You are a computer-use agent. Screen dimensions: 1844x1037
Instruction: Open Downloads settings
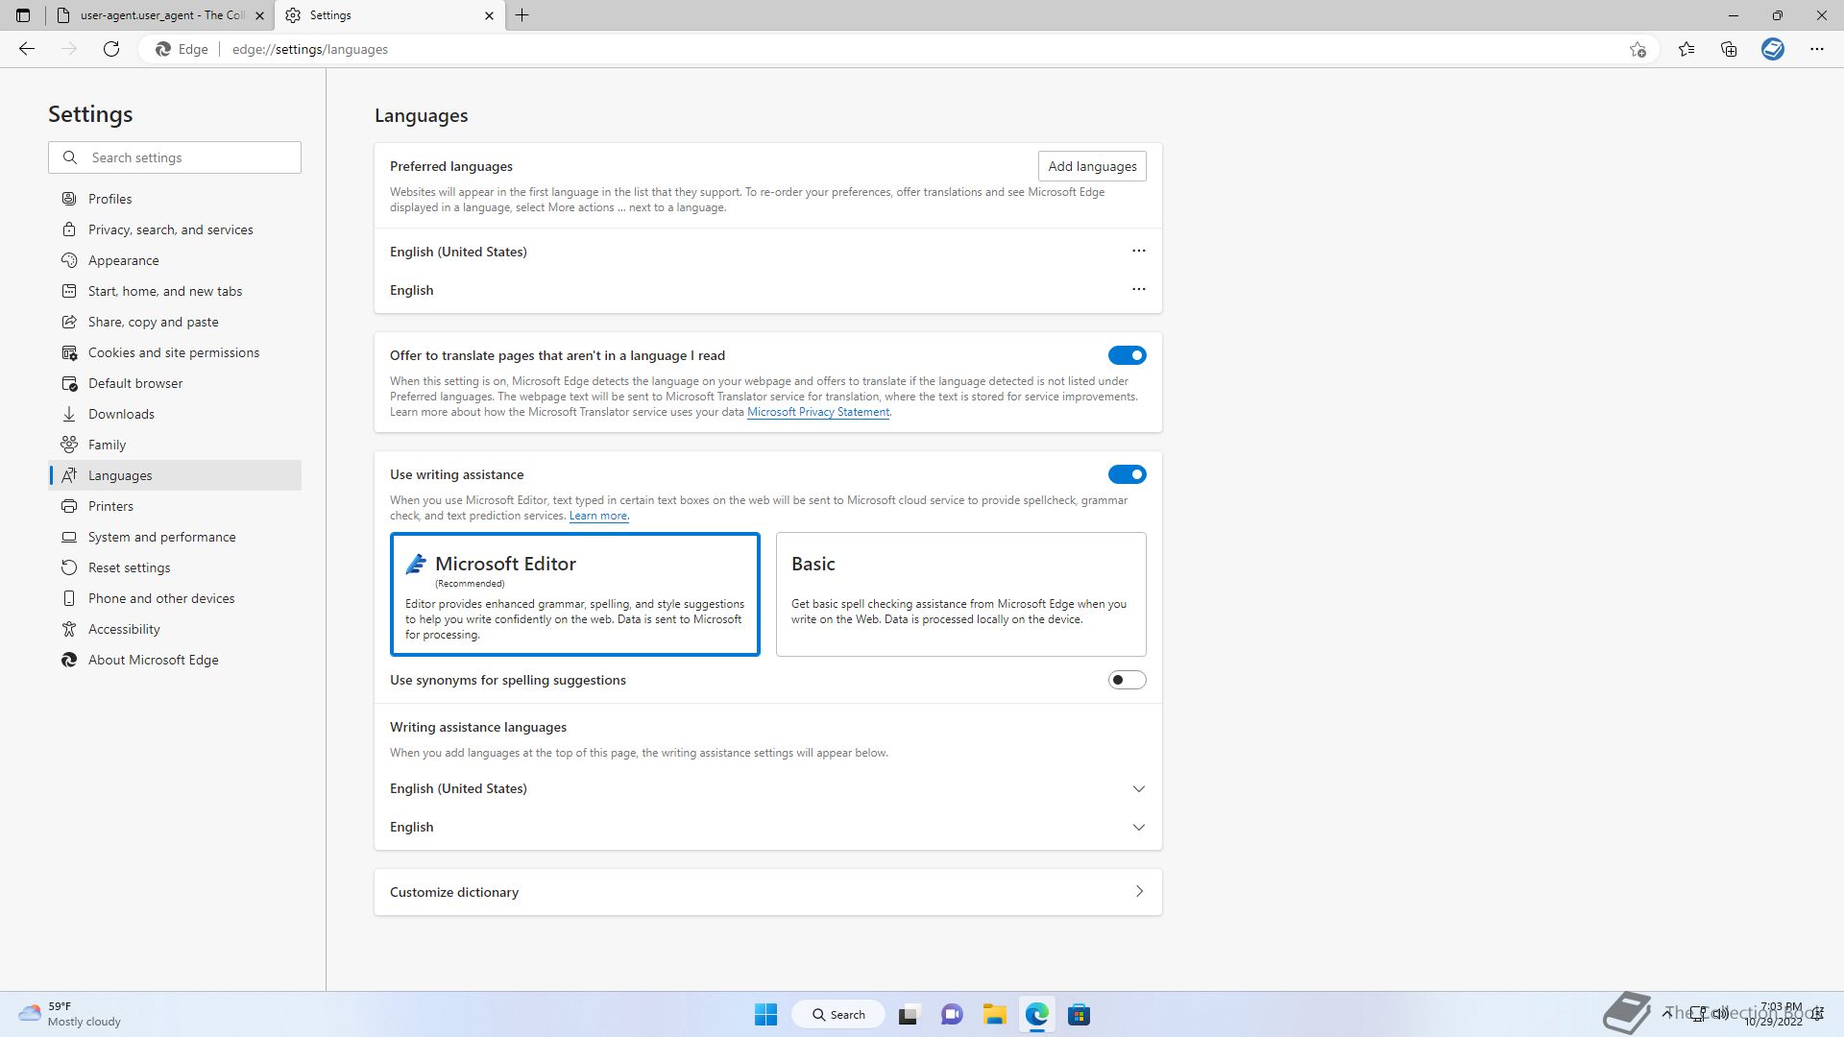click(175, 414)
